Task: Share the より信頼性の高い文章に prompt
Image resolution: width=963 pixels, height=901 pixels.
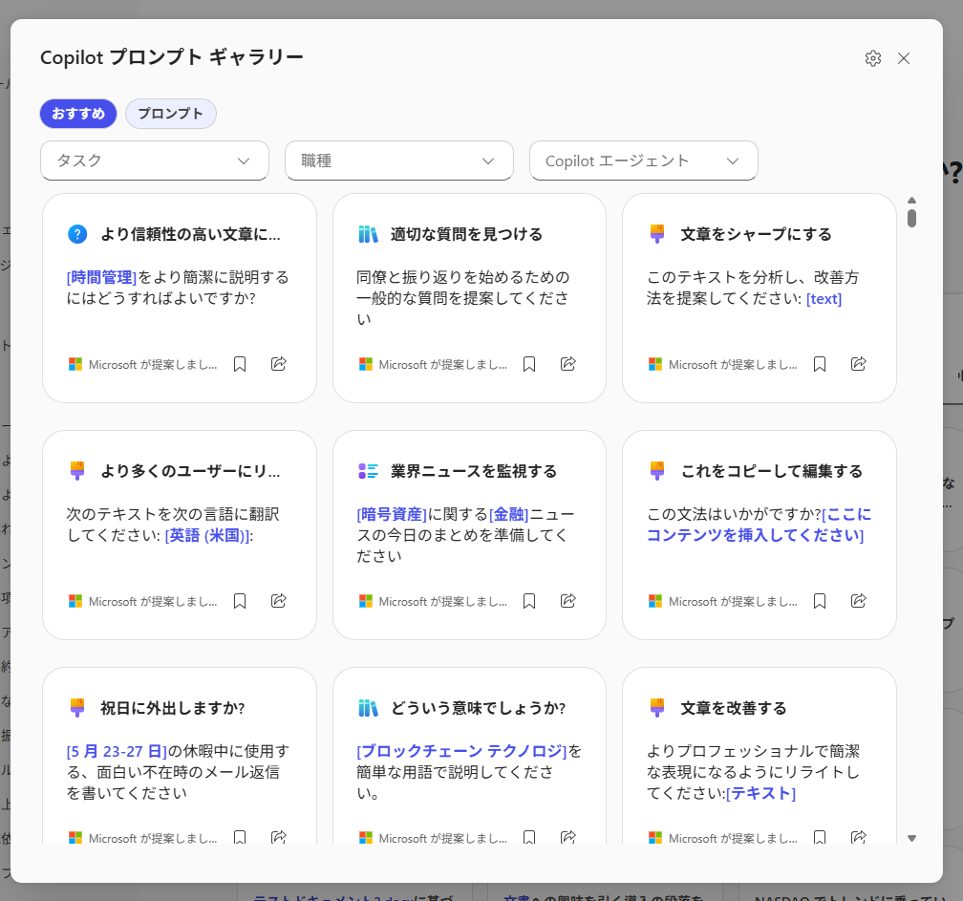Action: tap(279, 364)
